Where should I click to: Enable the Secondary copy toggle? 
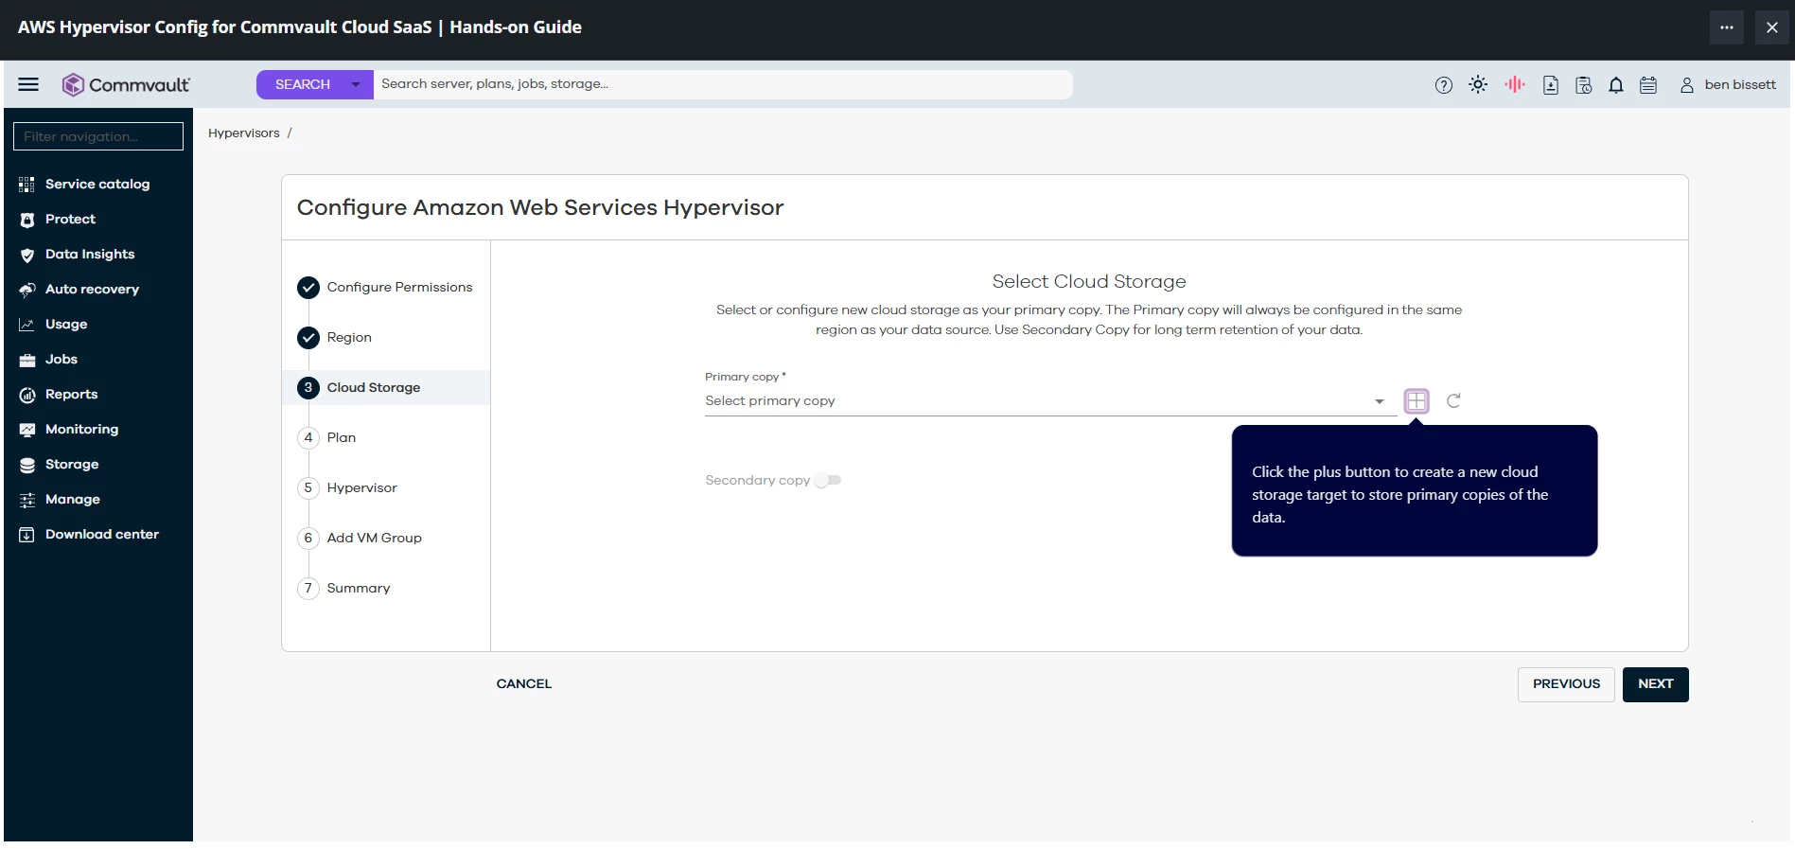pyautogui.click(x=828, y=481)
